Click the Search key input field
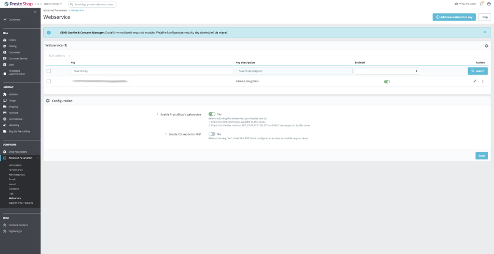Viewport: 494px width, 254px height. [152, 71]
